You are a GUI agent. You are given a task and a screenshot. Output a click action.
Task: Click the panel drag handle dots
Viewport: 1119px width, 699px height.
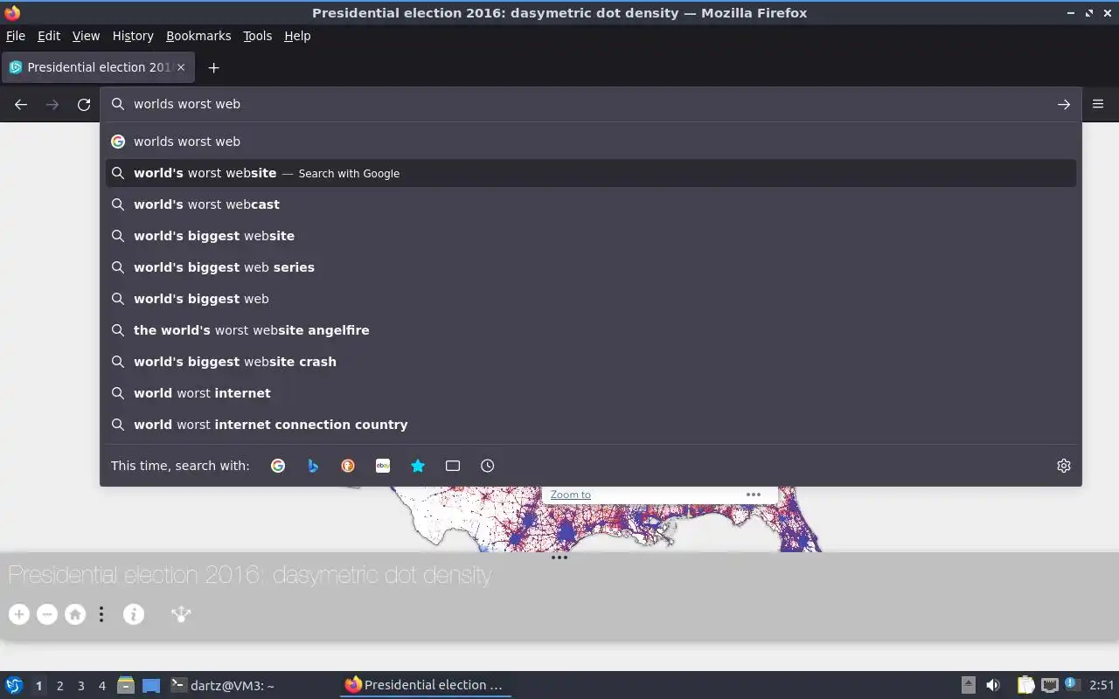[x=559, y=557]
